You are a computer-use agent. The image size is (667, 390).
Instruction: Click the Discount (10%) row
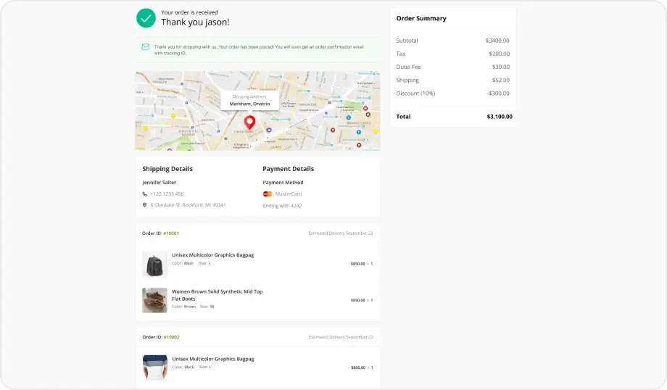tap(452, 93)
